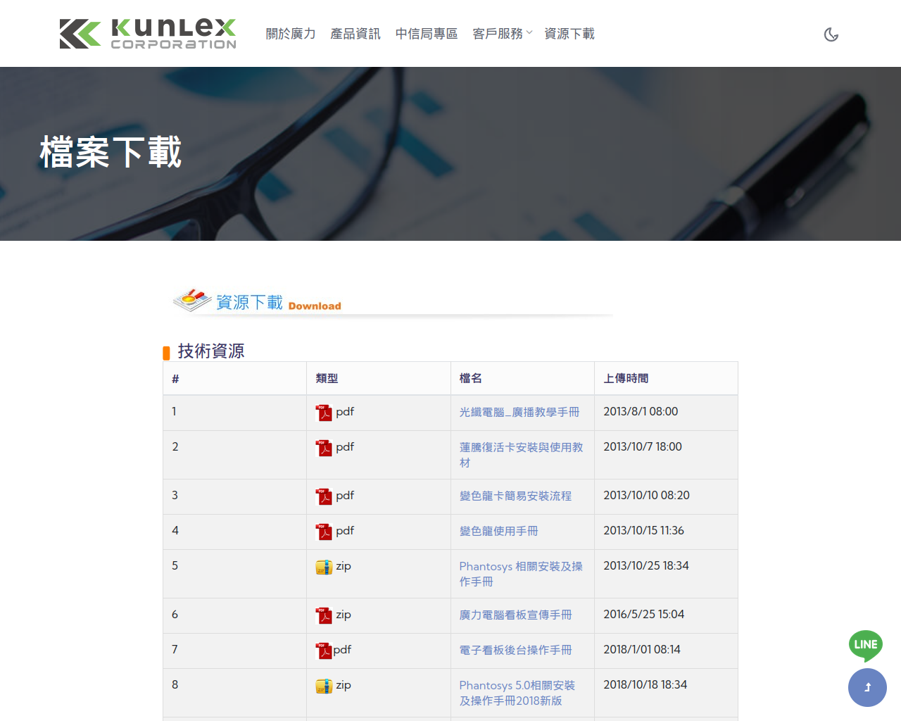Click file icon in row 6

coord(324,615)
